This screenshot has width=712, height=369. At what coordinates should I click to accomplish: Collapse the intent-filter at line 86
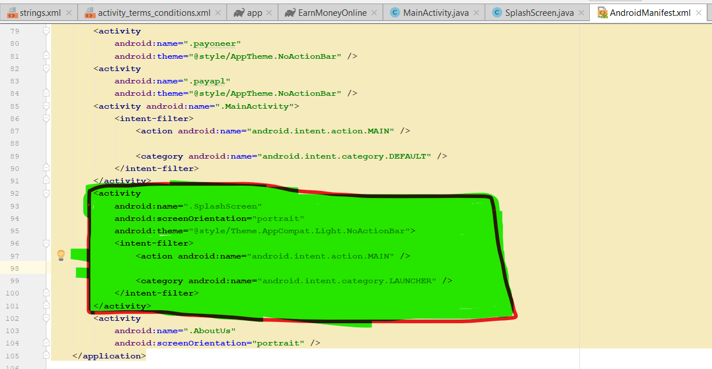[46, 119]
